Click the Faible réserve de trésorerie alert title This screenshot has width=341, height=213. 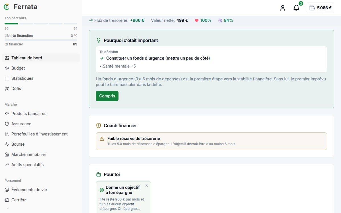point(134,139)
